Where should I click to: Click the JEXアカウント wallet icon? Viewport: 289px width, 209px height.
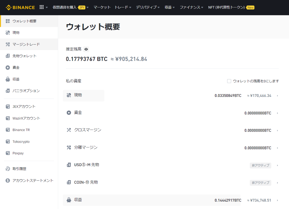coord(8,107)
